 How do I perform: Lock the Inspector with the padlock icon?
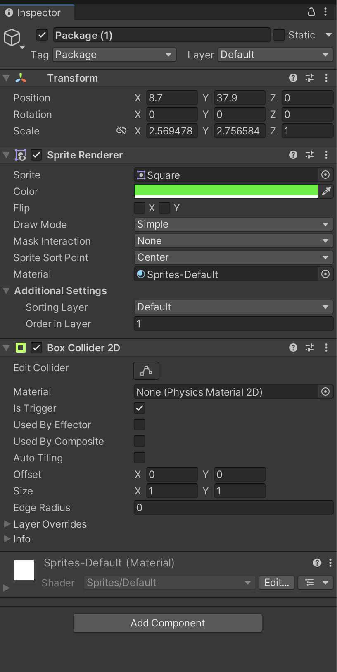pyautogui.click(x=311, y=12)
